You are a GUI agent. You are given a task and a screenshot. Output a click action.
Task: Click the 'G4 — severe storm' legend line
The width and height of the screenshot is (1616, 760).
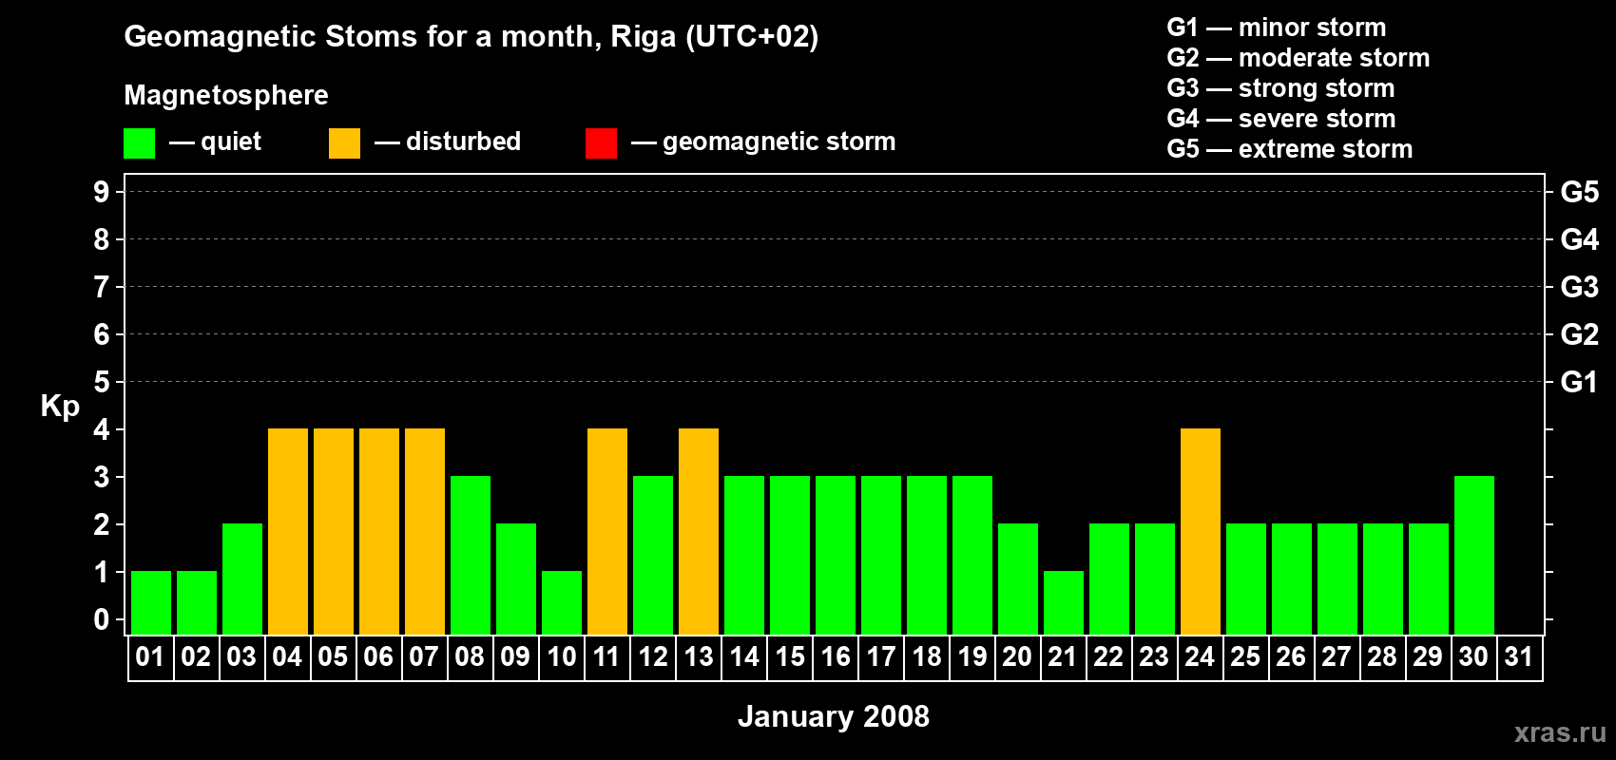pos(1281,119)
